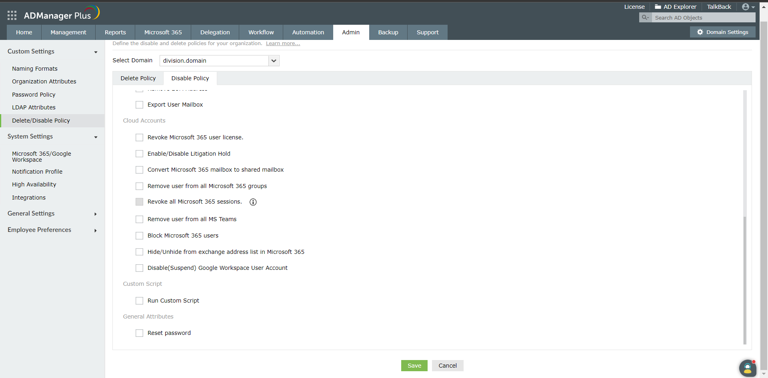
Task: Open Domain Settings gear icon
Action: (x=700, y=32)
